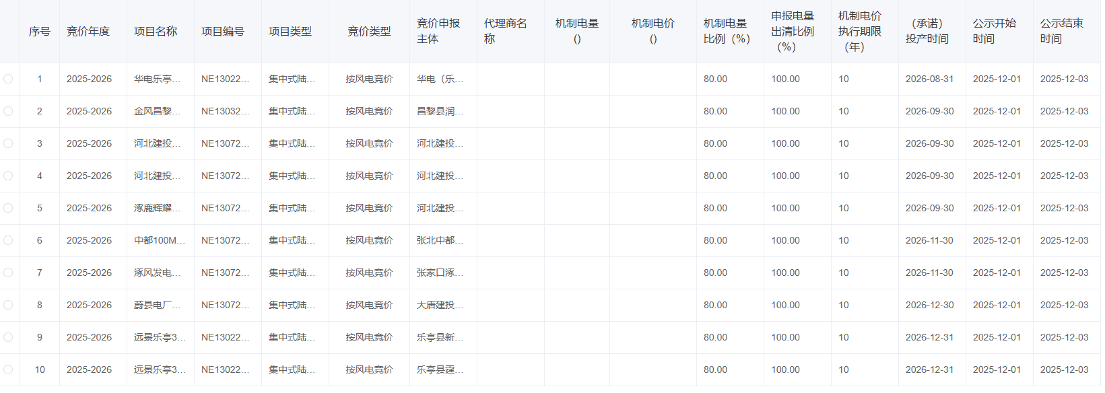Click production date 2026-08-31 in row 1

tap(929, 79)
